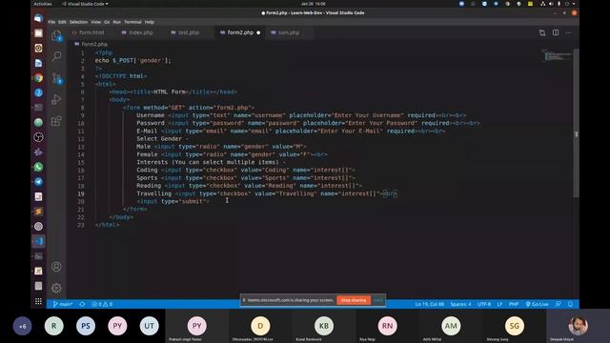This screenshot has width=610, height=343.
Task: Open the Selection menu
Action: point(78,22)
